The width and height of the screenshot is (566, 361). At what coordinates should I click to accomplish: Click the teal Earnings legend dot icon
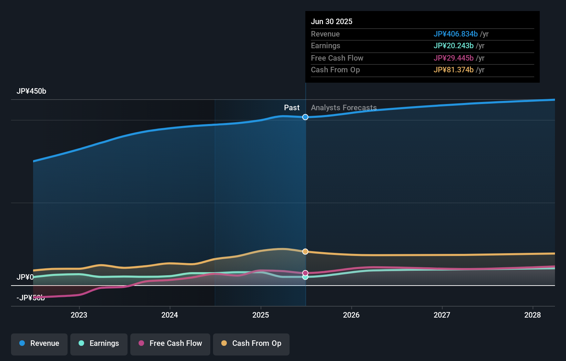(81, 343)
